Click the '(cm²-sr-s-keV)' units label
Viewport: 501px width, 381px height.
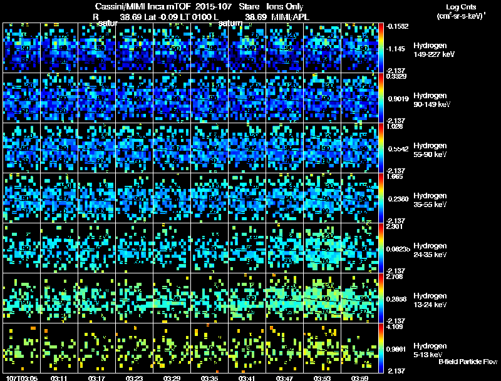461,16
